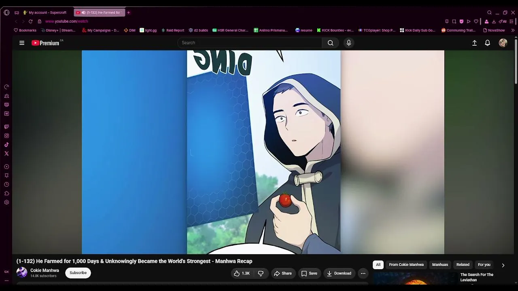Open the sidebar player icon
518x291 pixels.
click(x=6, y=167)
